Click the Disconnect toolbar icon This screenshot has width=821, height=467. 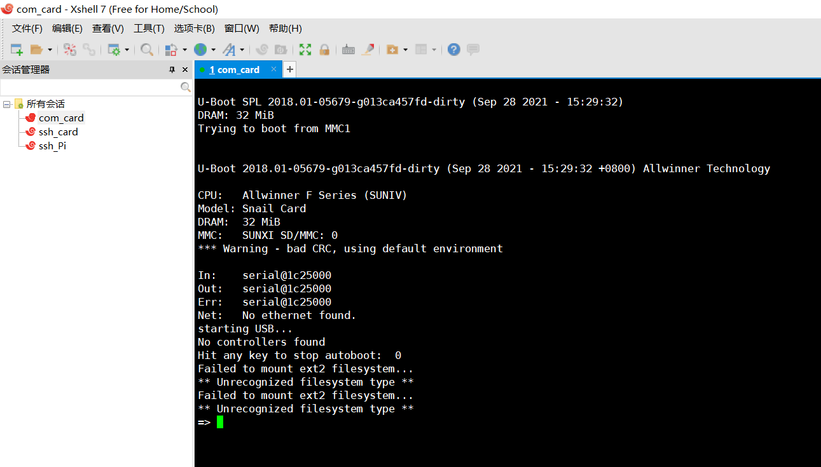coord(88,50)
